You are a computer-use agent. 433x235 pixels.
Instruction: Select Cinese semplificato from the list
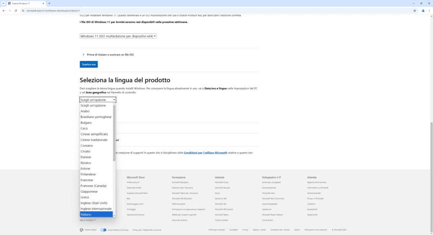coord(96,134)
